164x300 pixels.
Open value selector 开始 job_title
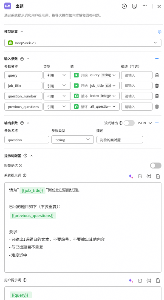95,86
